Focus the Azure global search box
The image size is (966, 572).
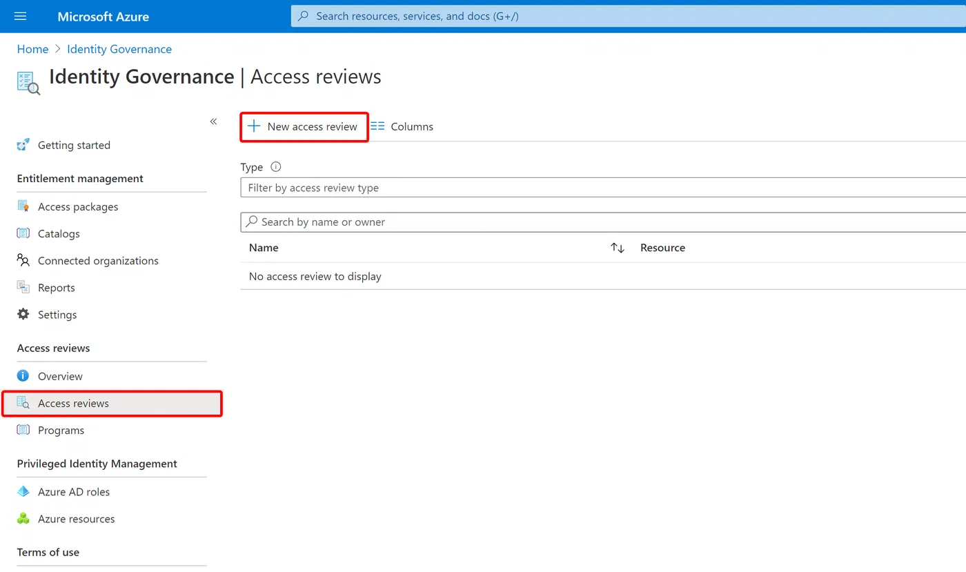629,16
